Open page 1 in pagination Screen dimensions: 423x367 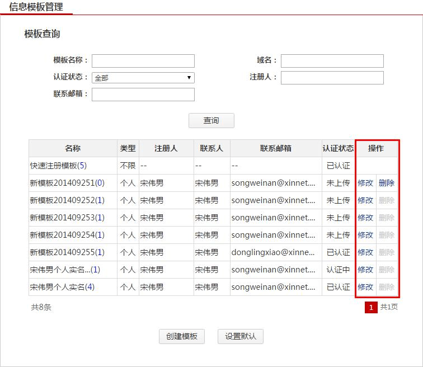pyautogui.click(x=371, y=307)
